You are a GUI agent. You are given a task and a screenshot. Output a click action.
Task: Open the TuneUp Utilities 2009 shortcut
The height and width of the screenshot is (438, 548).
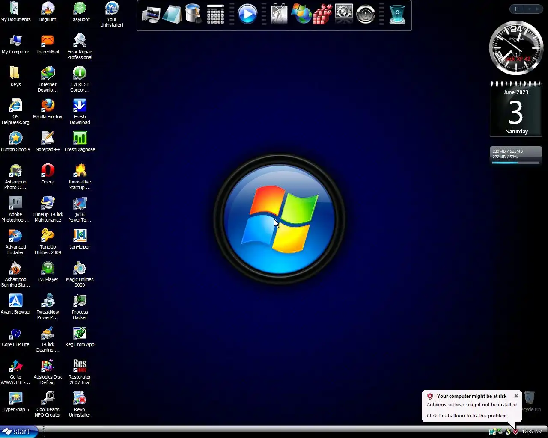(x=48, y=242)
